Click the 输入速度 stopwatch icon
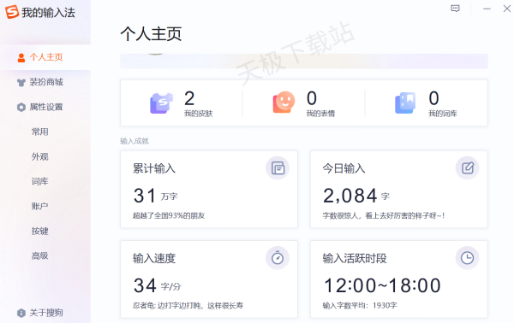The width and height of the screenshot is (514, 323). 278,258
